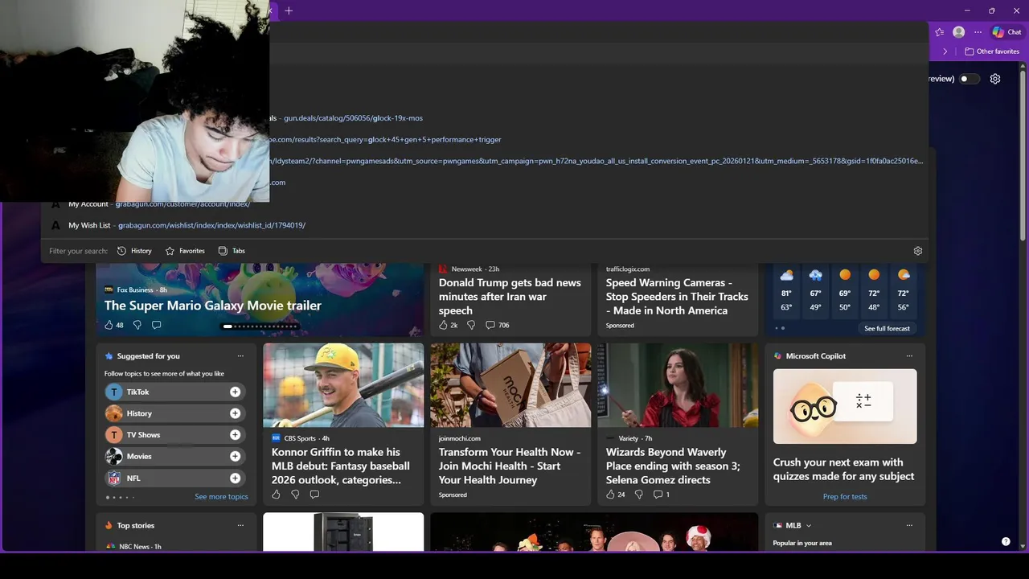Open Microsoft Copilot card options menu
1029x579 pixels.
pos(909,356)
